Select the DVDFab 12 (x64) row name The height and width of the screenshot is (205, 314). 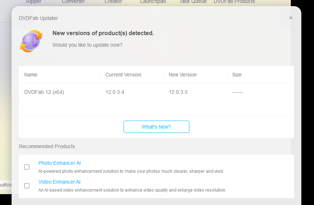(44, 92)
